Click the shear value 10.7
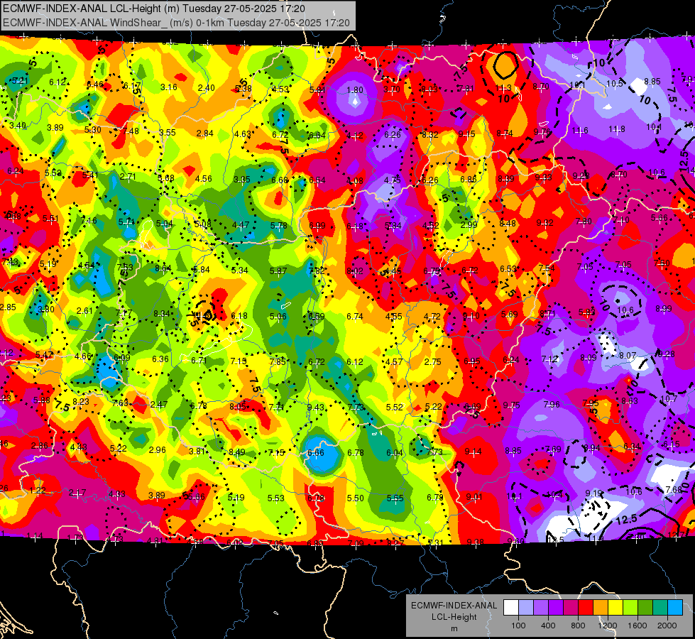 tap(669, 398)
